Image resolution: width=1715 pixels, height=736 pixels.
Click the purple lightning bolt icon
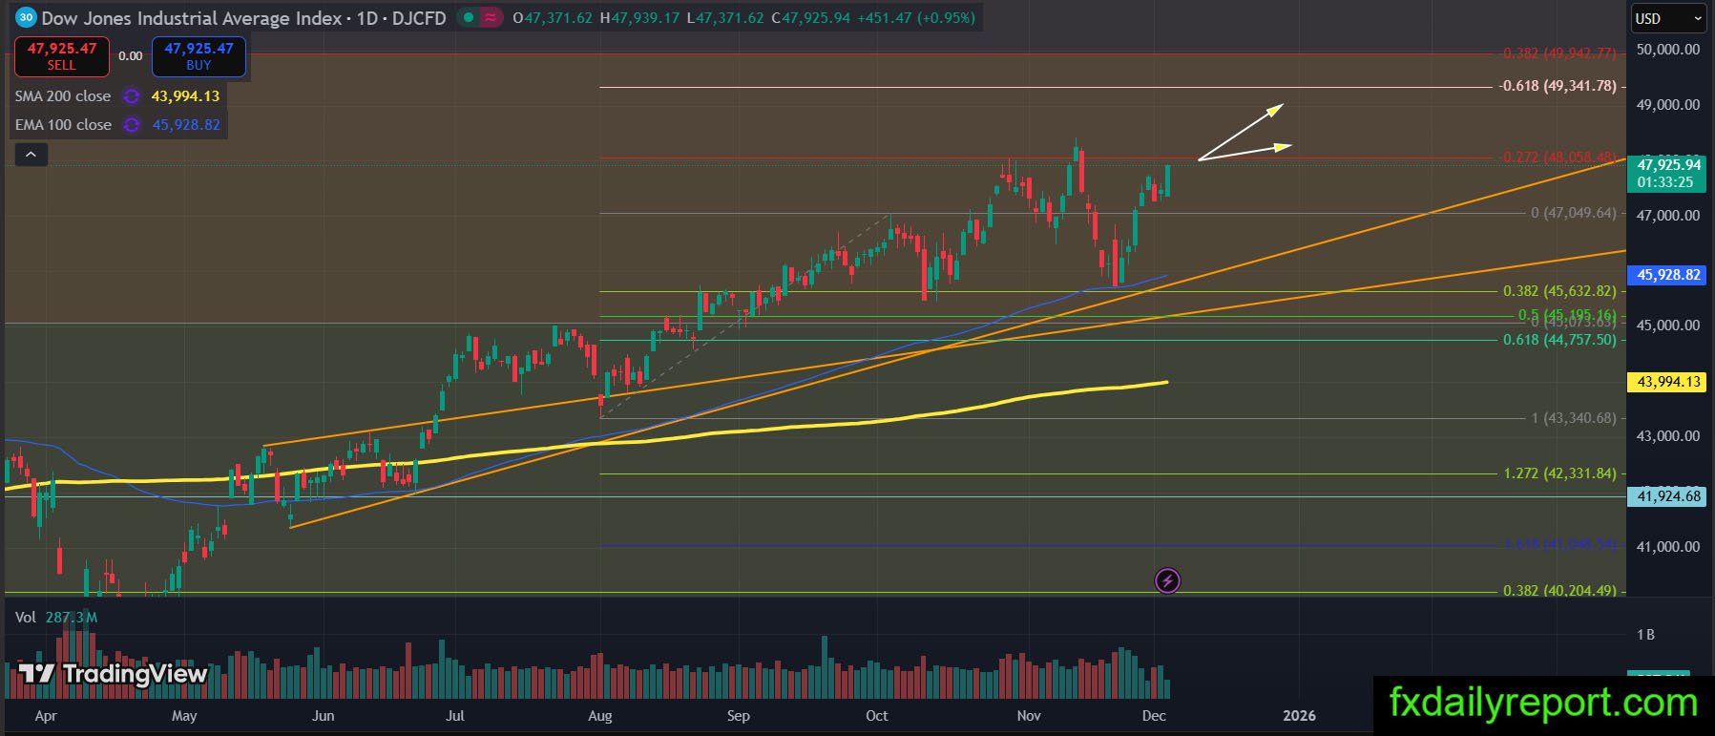pos(1167,580)
